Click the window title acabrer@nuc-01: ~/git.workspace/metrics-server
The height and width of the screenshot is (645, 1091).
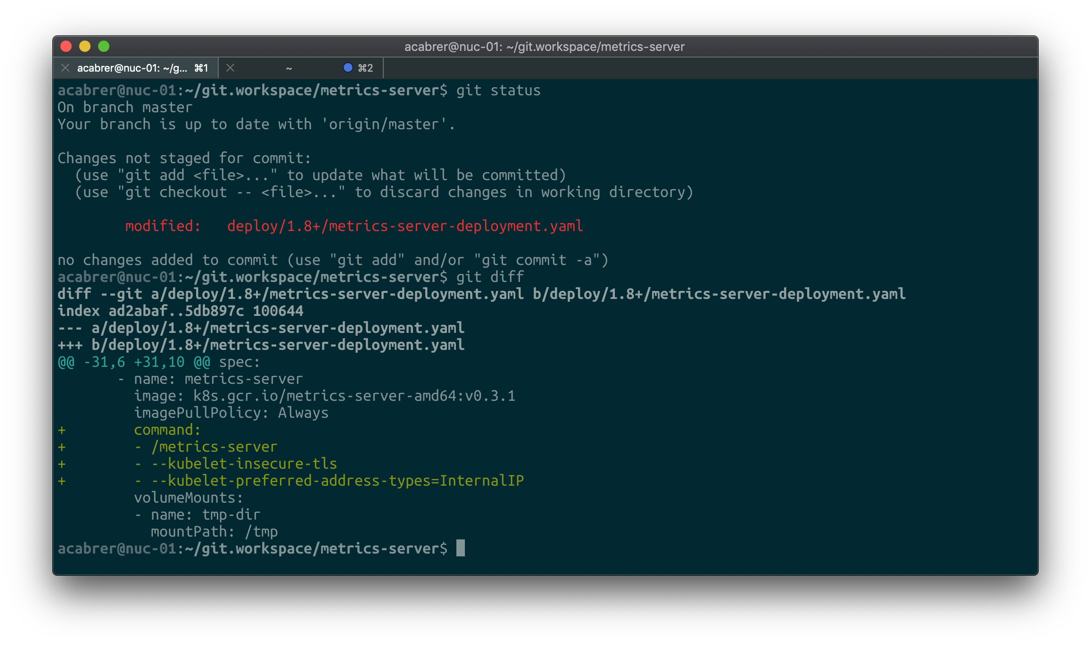(545, 47)
